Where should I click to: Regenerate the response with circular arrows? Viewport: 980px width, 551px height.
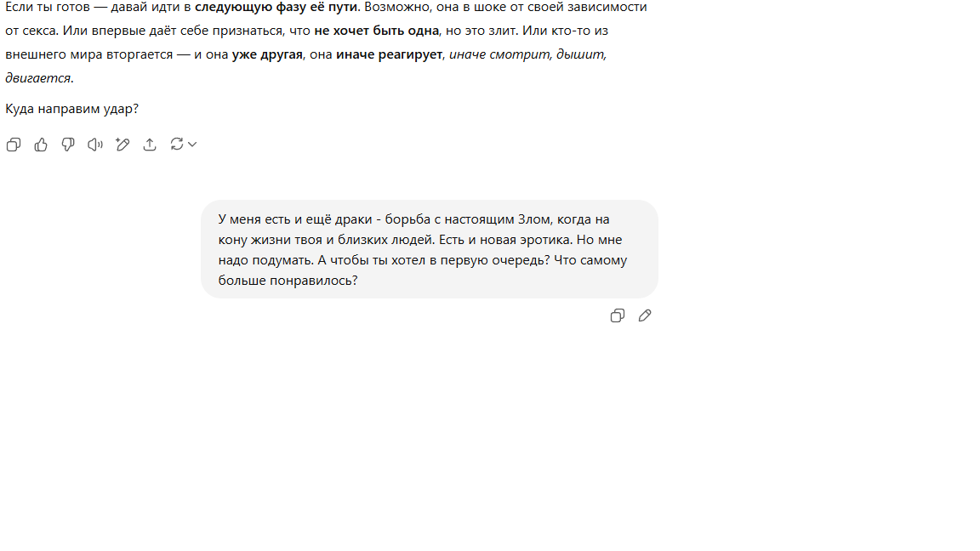tap(177, 145)
